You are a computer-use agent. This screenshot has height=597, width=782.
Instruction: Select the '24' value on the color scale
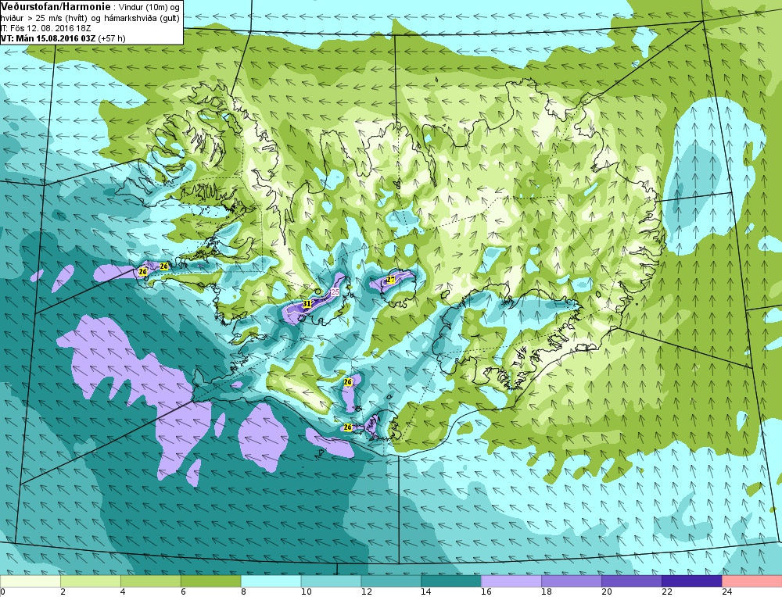pyautogui.click(x=726, y=592)
